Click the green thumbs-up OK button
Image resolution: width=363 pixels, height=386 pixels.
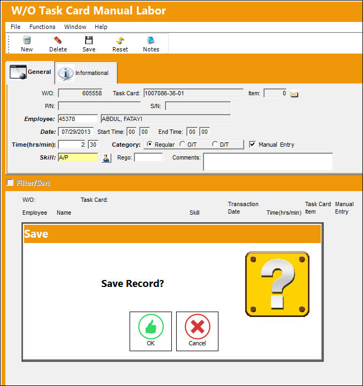pos(151,331)
